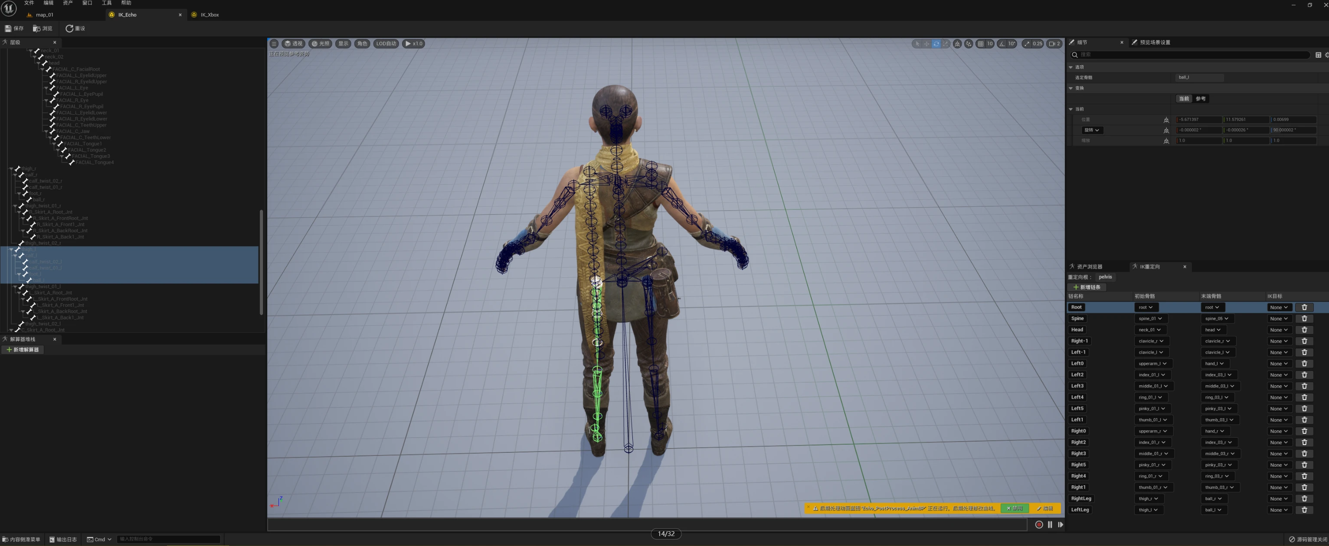Image resolution: width=1329 pixels, height=546 pixels.
Task: Open the 窗口 (Window) menu
Action: [x=87, y=3]
